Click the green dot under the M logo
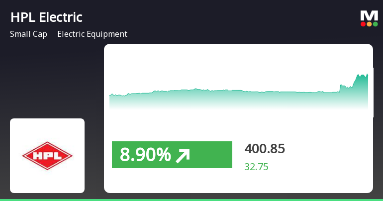Image resolution: width=383 pixels, height=201 pixels. (x=375, y=24)
